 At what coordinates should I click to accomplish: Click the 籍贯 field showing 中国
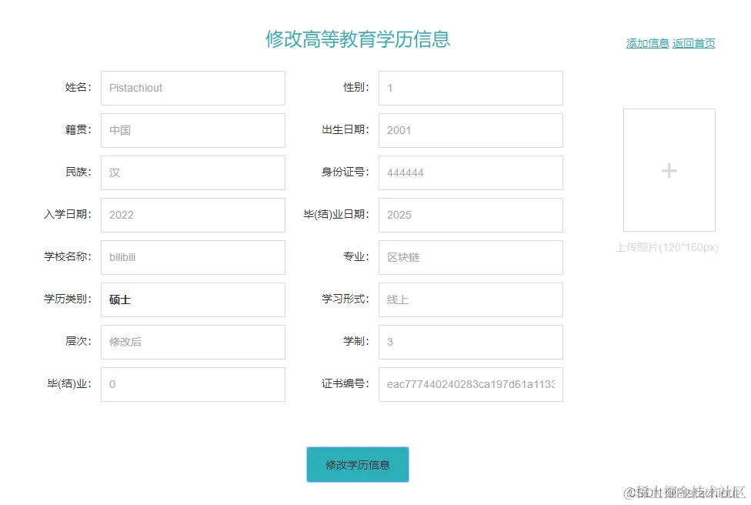pyautogui.click(x=192, y=130)
